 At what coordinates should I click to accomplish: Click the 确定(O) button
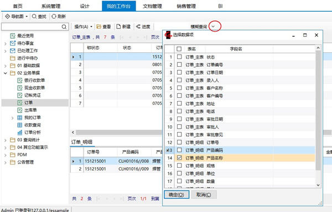coord(176,195)
